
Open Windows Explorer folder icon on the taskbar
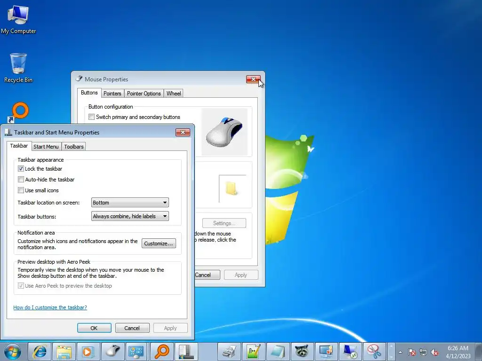point(64,352)
